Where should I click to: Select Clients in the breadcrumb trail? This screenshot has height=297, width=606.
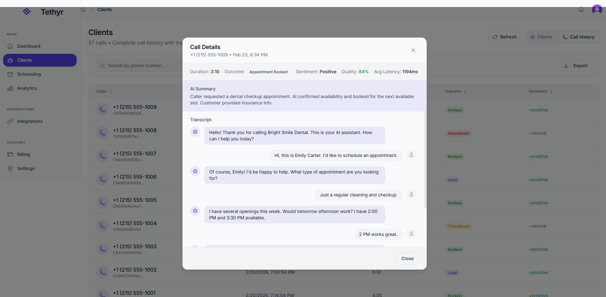[x=105, y=10]
